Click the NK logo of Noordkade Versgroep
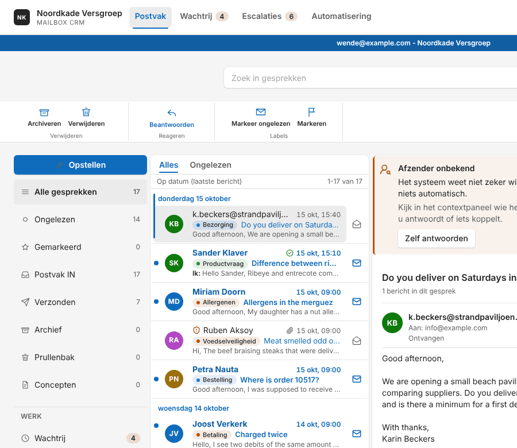Viewport: 517px width, 448px height. coord(22,17)
